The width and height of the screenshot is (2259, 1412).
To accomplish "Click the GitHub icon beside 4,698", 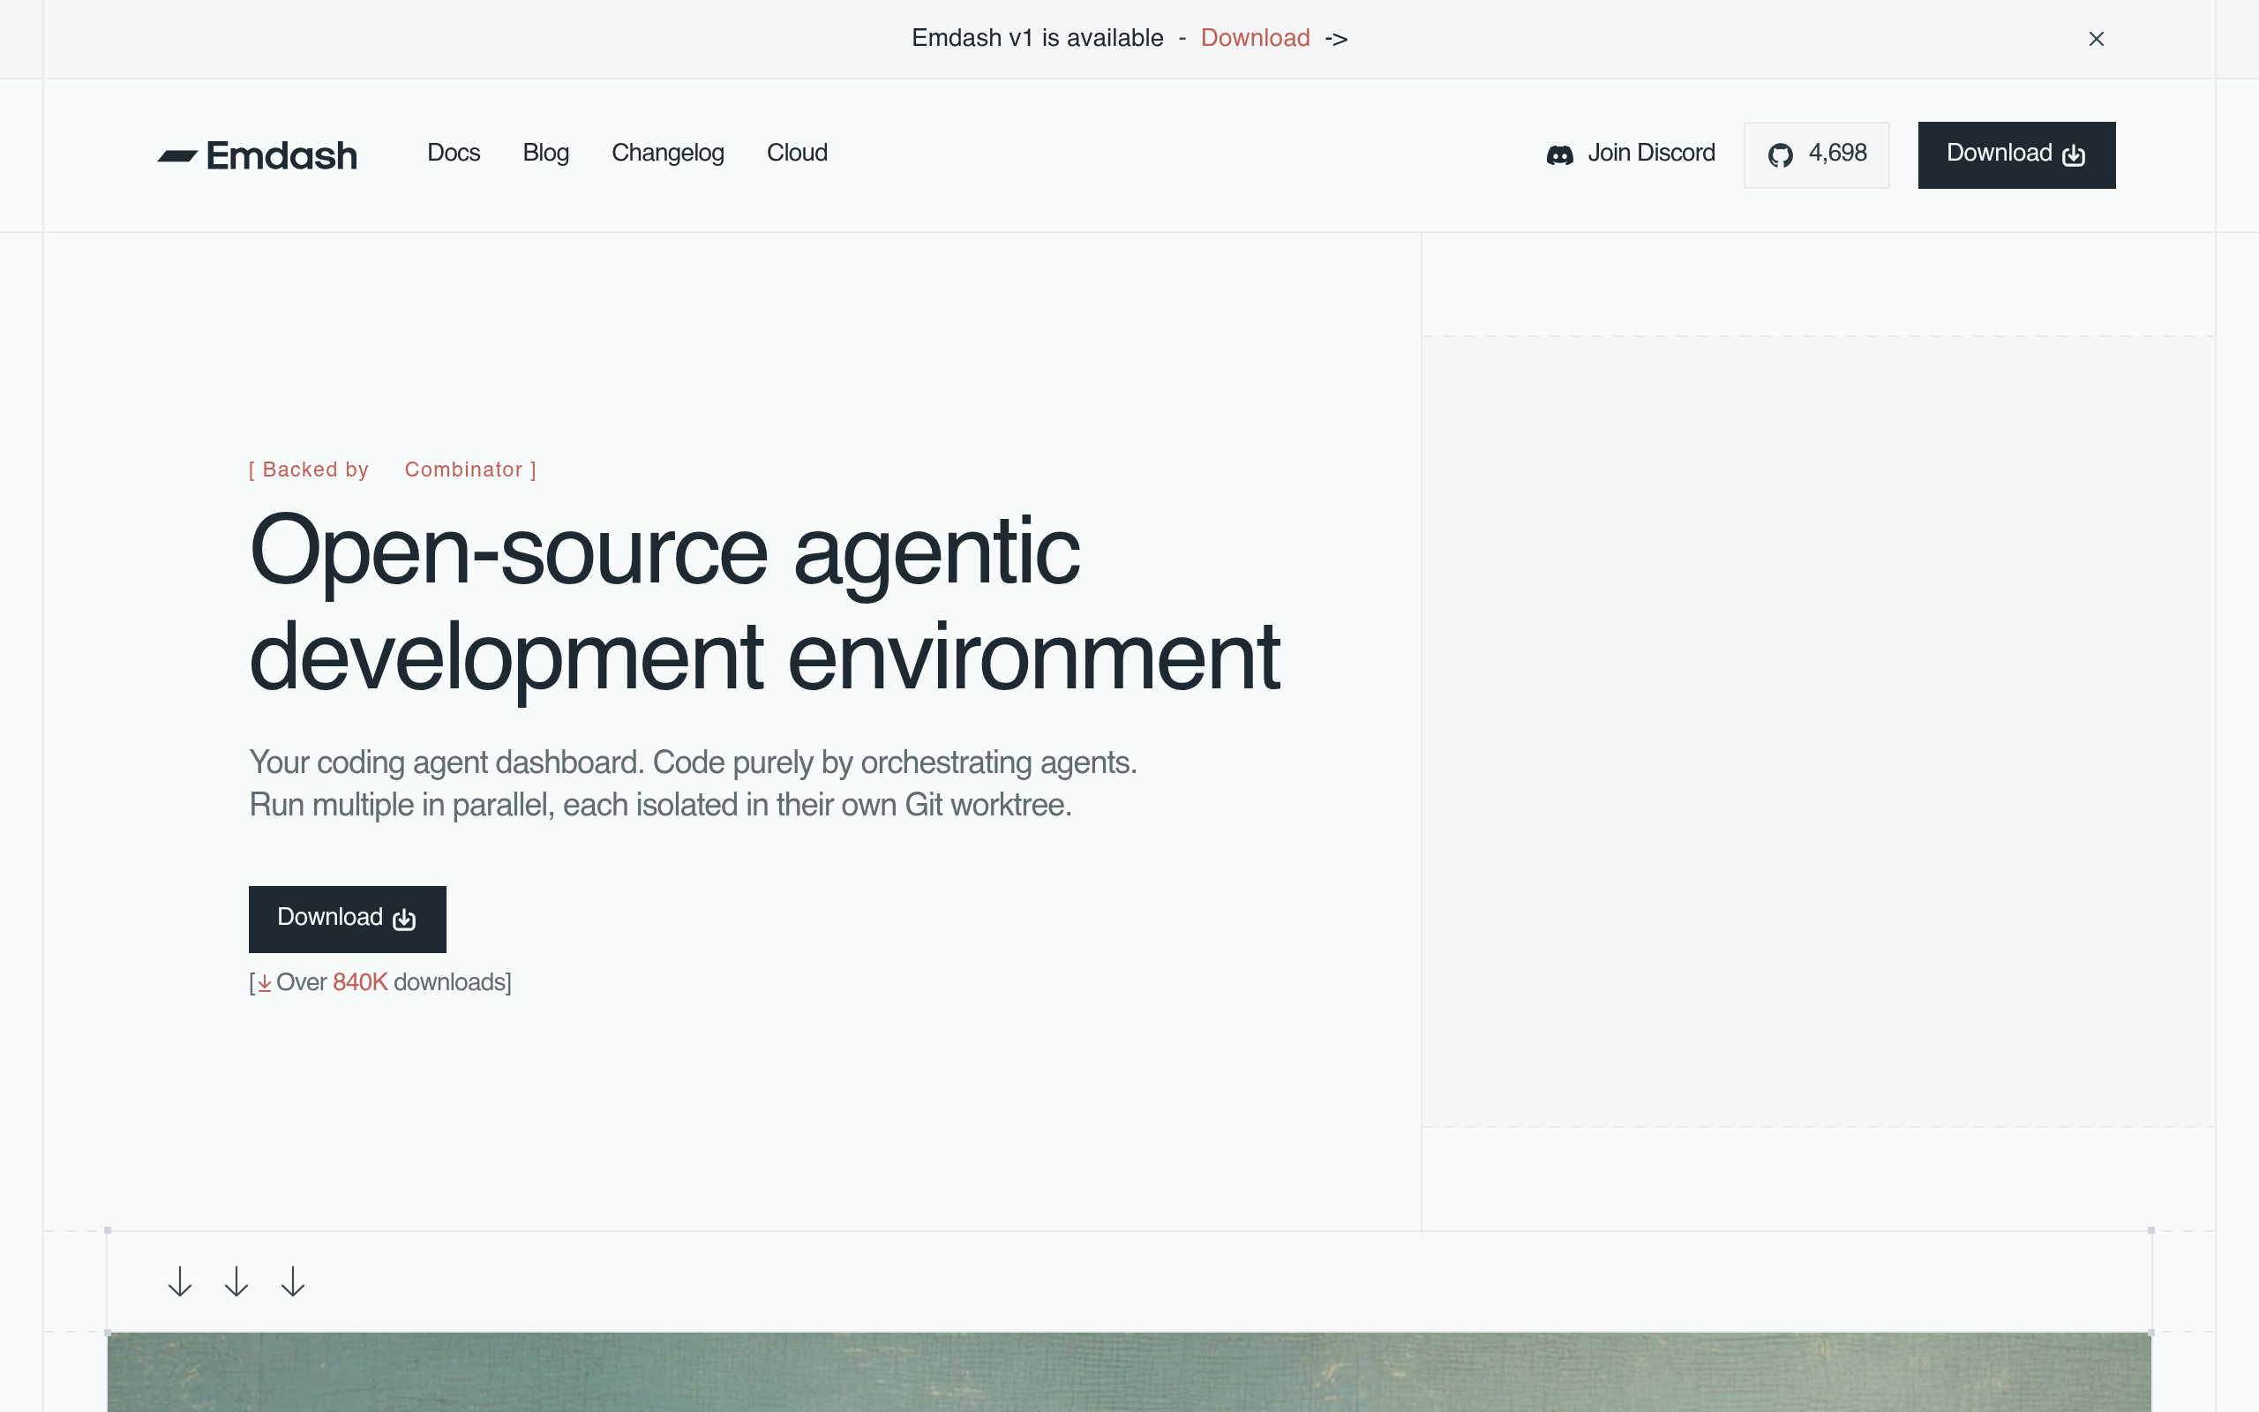I will (1780, 155).
